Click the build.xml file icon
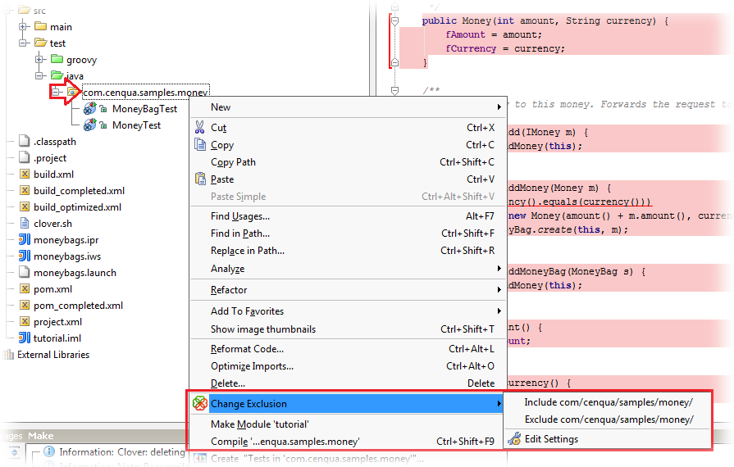Image resolution: width=734 pixels, height=467 pixels. click(x=24, y=175)
